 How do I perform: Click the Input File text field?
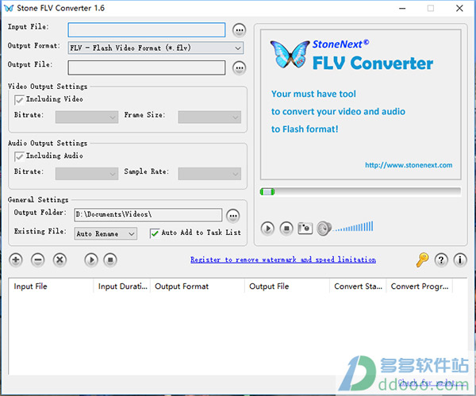(x=147, y=30)
